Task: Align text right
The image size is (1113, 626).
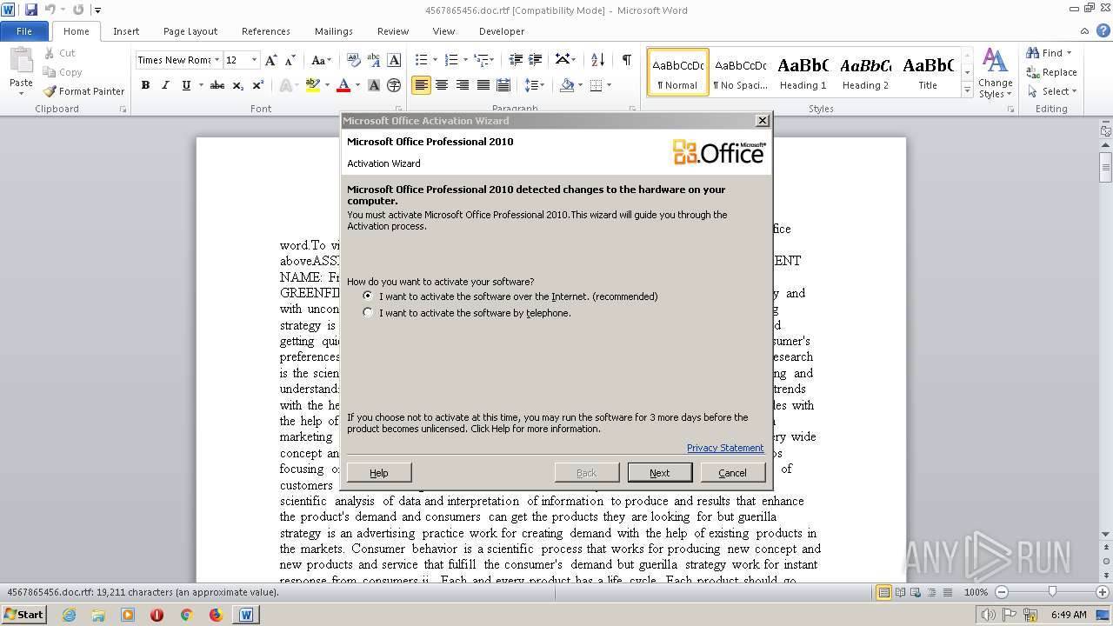Action: pos(463,85)
